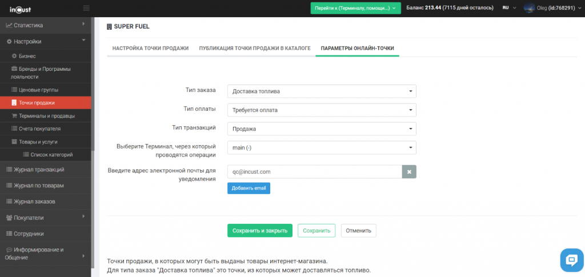Switch to Публикация точки продажи в каталоге tab
The image size is (585, 277).
point(255,49)
